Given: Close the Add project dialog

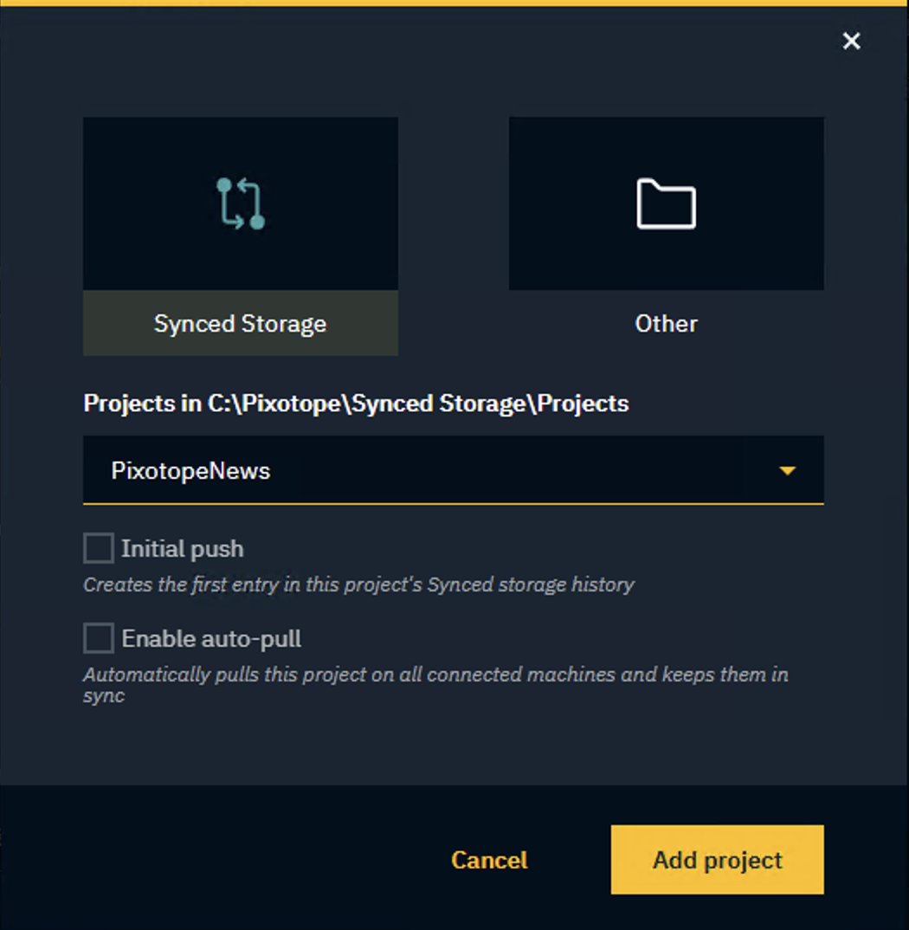Looking at the screenshot, I should (x=851, y=41).
